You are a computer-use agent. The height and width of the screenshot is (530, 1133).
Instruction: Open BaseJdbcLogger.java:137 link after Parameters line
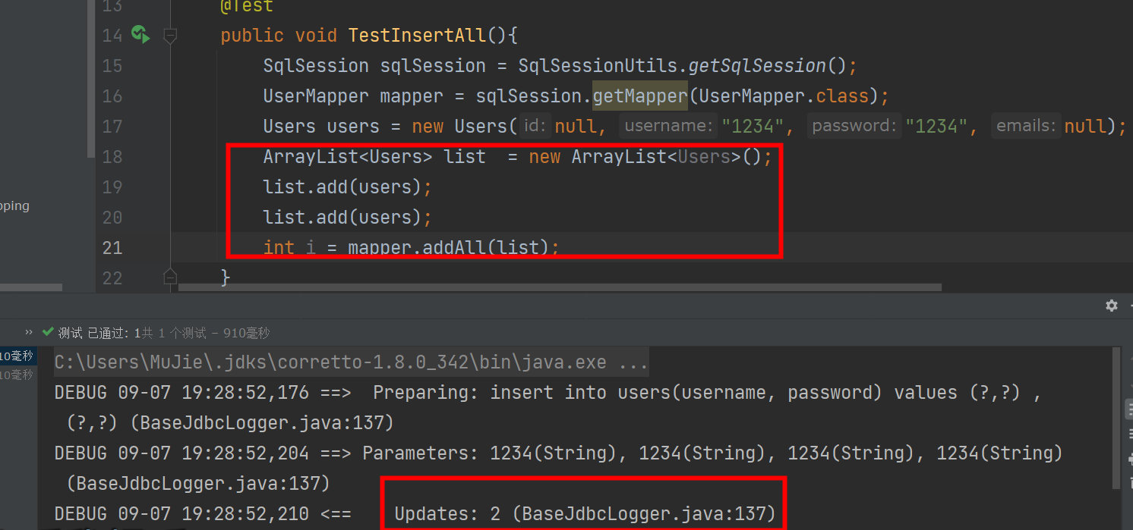coord(197,484)
